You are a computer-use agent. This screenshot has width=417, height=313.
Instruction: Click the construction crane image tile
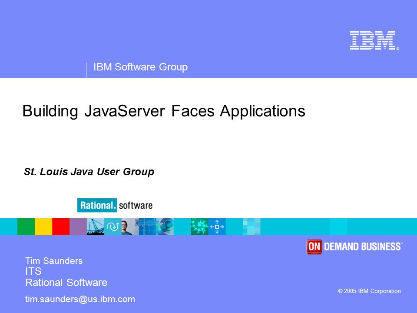point(96,226)
